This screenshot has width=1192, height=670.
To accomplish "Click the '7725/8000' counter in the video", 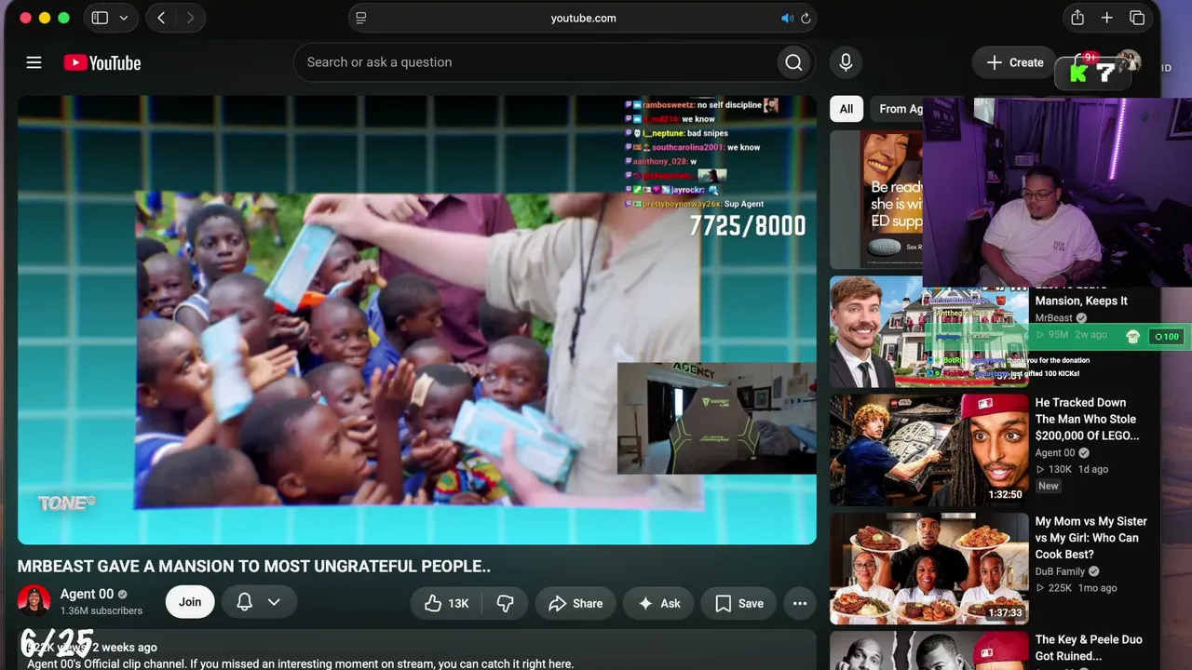I will tap(748, 225).
